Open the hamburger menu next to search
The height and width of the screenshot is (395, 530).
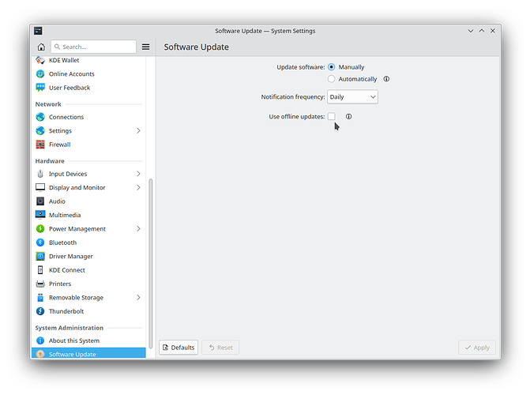[x=145, y=47]
